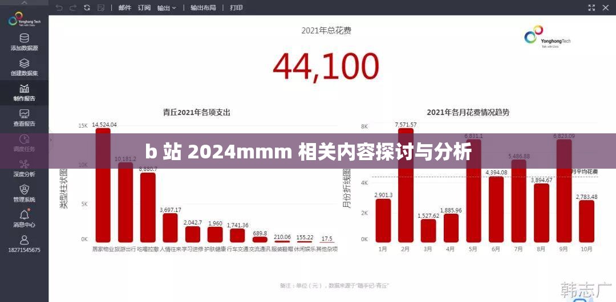Click the 邮件 toolbar item

coord(124,7)
